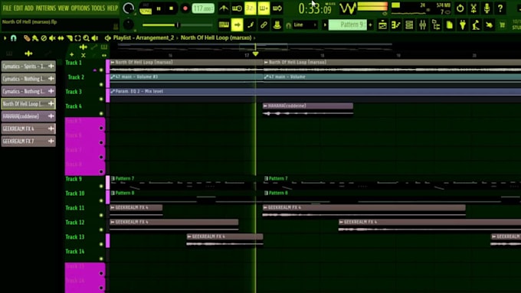The height and width of the screenshot is (293, 521).
Task: Open the tempo tapper icon
Action: point(476,24)
